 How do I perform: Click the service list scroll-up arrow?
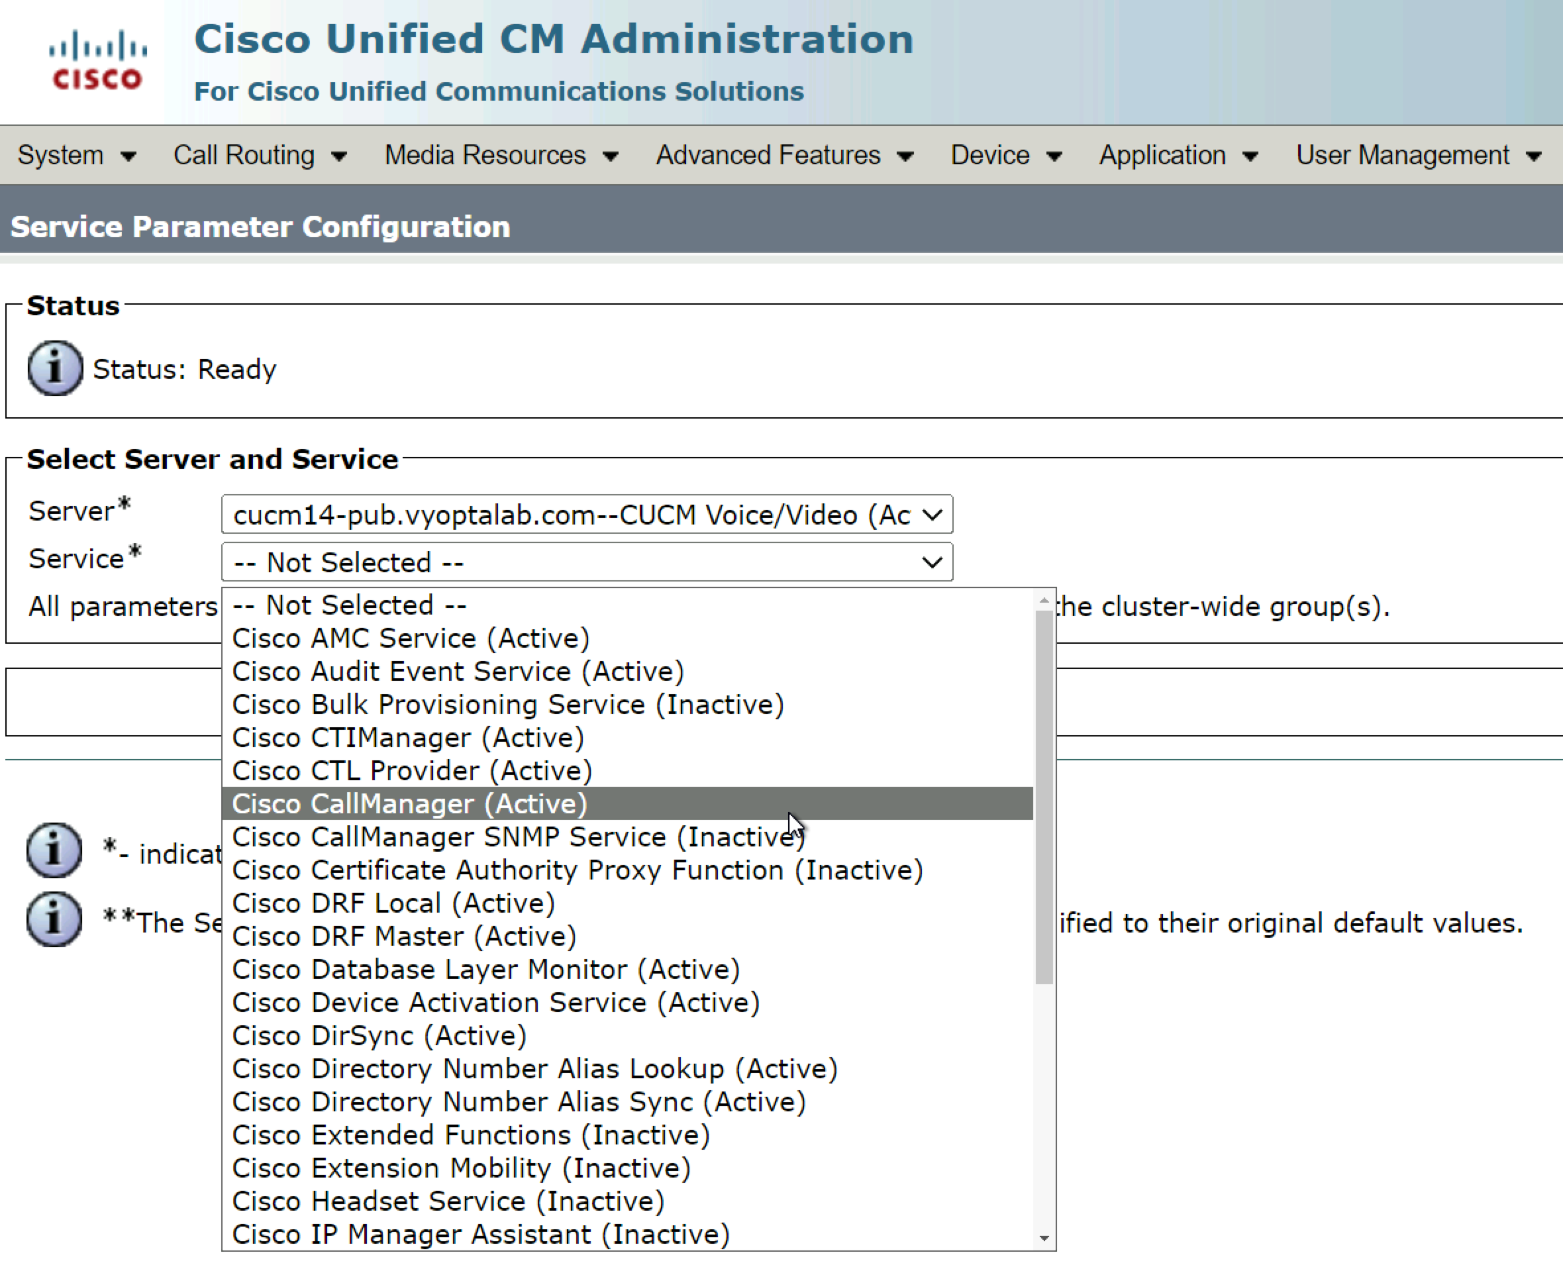click(x=1044, y=601)
